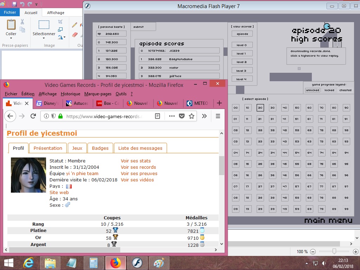Select episode 30 in the episode grid
Screen dimensions: 360x270
point(272,108)
